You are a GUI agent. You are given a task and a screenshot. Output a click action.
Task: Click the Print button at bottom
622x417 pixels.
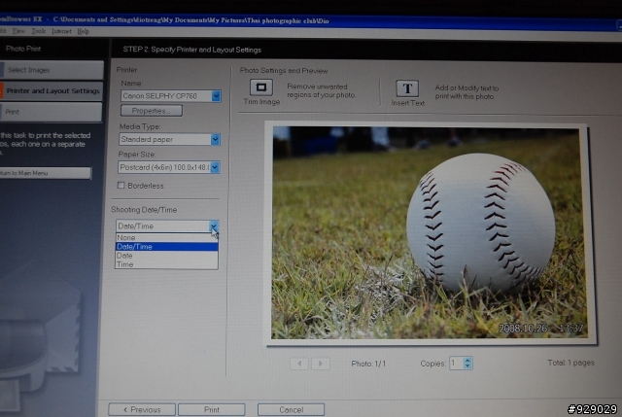click(212, 409)
